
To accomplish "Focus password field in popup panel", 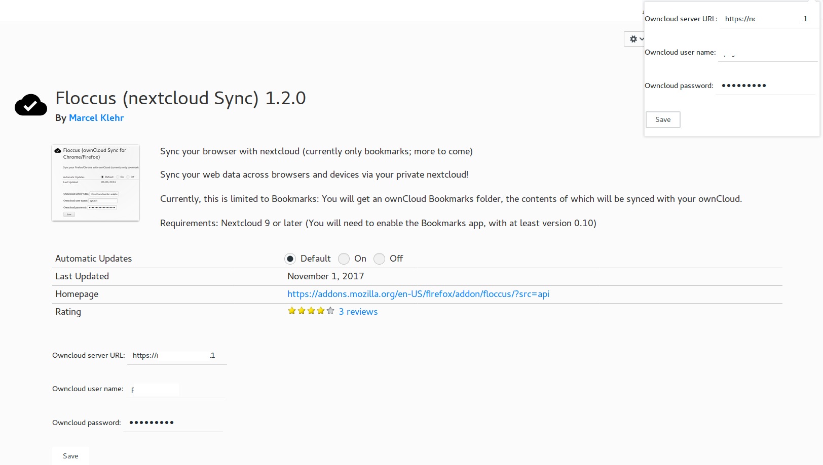I will [765, 86].
